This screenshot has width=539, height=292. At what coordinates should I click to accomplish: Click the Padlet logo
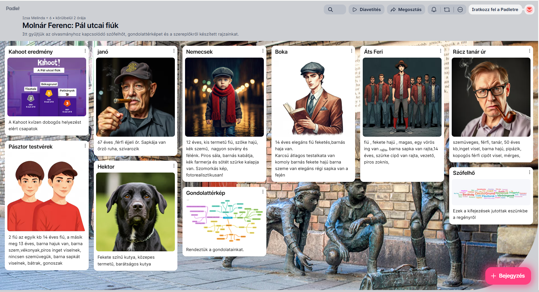13,8
